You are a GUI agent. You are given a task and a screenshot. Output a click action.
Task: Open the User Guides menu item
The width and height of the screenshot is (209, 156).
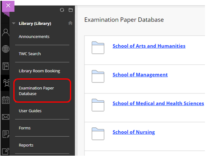coord(30,111)
